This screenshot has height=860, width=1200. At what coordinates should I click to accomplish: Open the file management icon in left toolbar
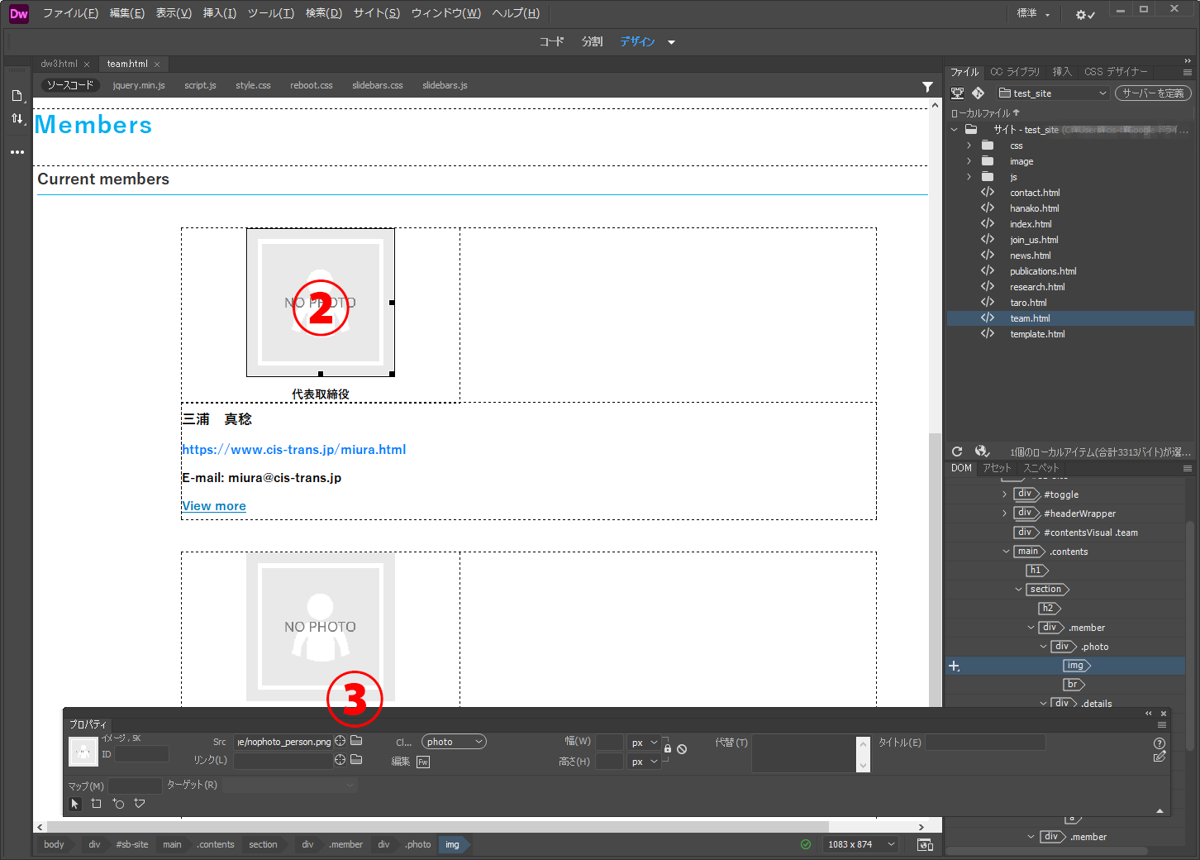17,96
